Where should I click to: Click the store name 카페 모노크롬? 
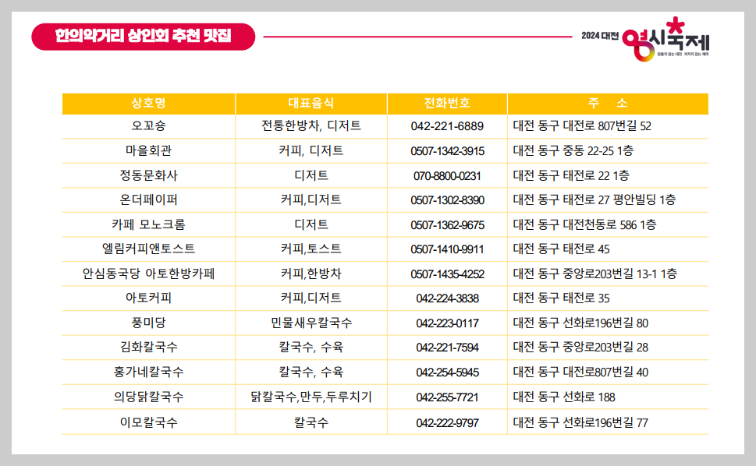tap(148, 224)
